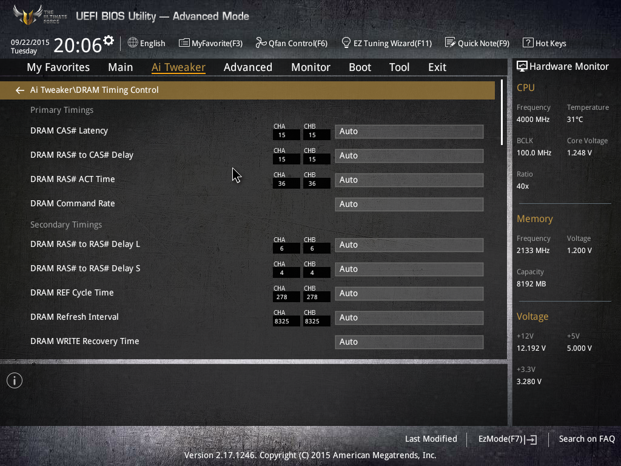Image resolution: width=621 pixels, height=466 pixels.
Task: Open DRAM REF Cycle Time Auto field
Action: tap(409, 293)
